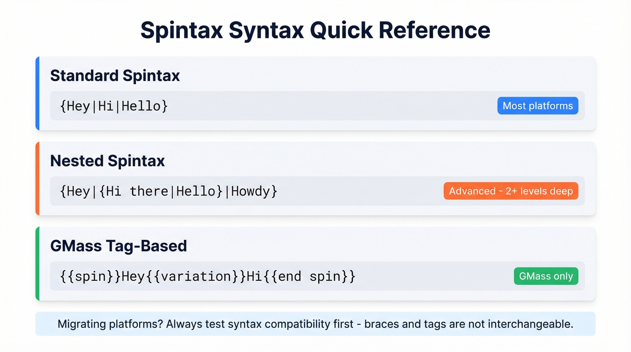Select the Nested Spintax heading

[107, 161]
